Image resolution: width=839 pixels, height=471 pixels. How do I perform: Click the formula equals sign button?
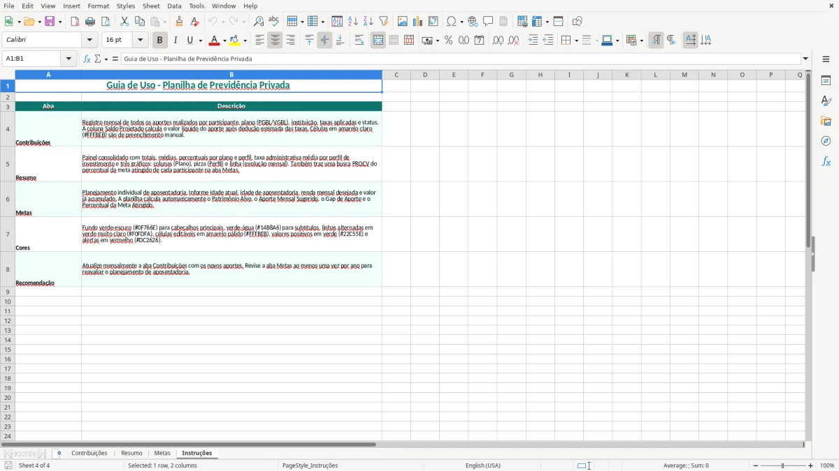click(115, 59)
